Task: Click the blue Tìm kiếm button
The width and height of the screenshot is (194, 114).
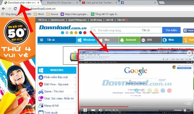Action: click(x=171, y=30)
